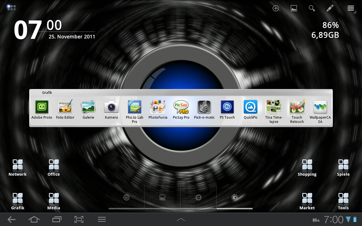Open the top-right menu lines icon

(351, 8)
